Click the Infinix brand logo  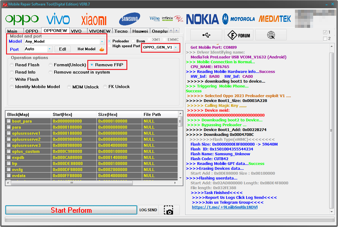click(167, 19)
